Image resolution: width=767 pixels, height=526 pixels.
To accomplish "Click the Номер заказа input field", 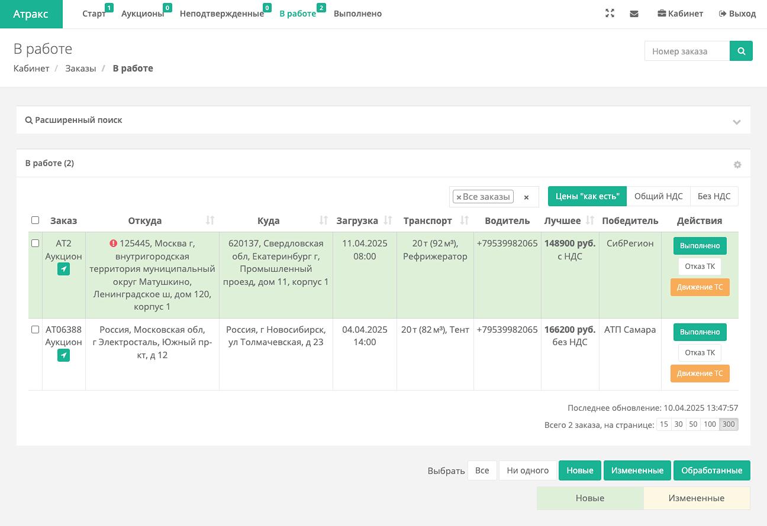I will tap(687, 51).
